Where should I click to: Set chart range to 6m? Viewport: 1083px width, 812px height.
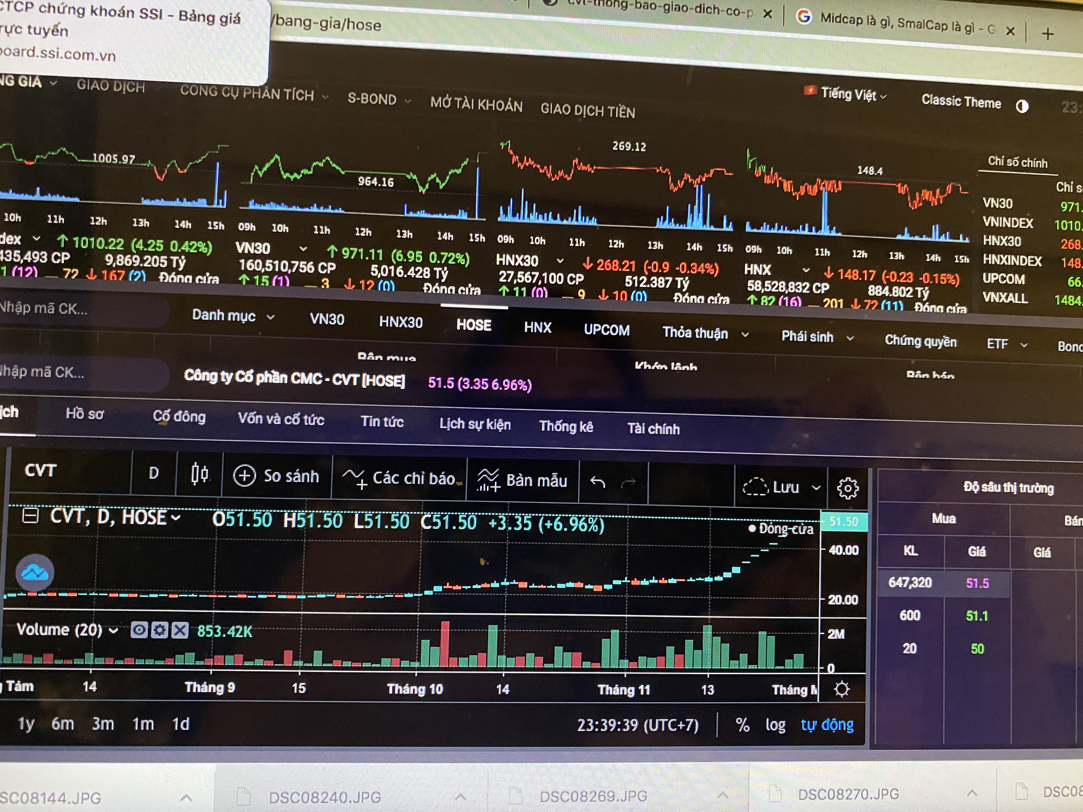click(x=63, y=723)
